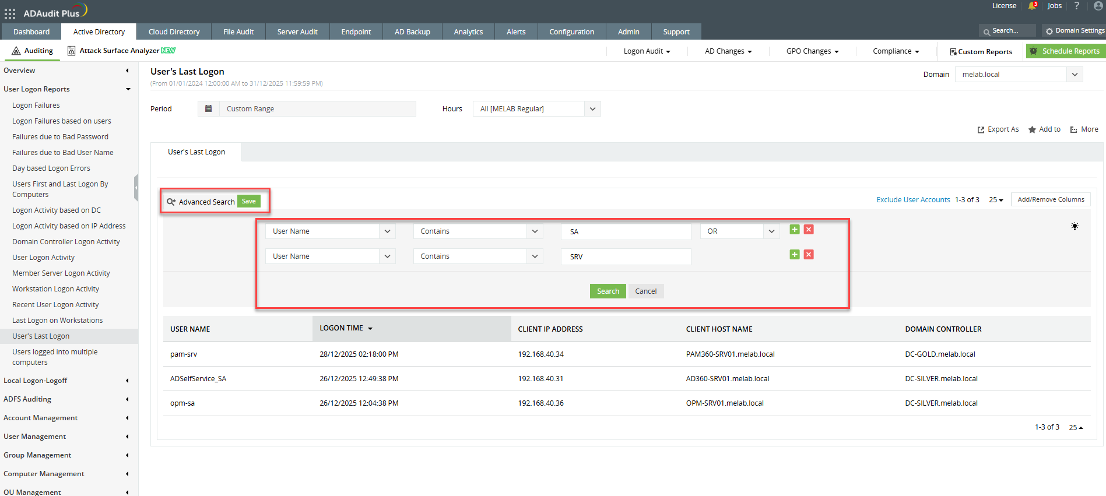
Task: Click the green Search button
Action: pyautogui.click(x=608, y=291)
